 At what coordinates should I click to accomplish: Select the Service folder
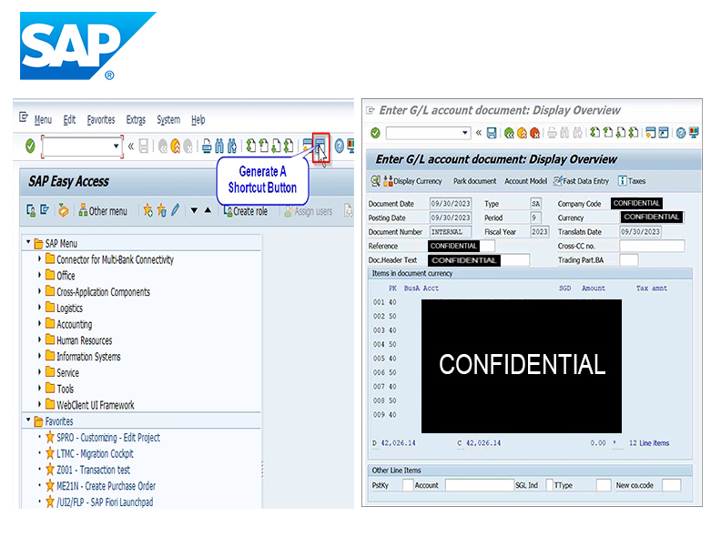point(62,372)
